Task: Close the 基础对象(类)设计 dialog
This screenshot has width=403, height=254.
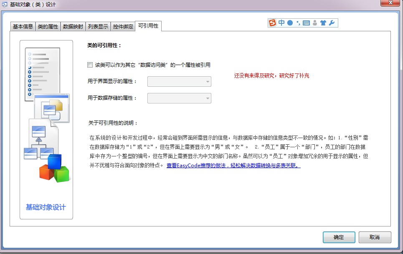Action: pyautogui.click(x=390, y=3)
